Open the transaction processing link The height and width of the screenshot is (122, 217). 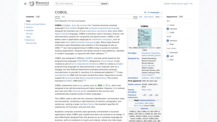[x=85, y=42]
